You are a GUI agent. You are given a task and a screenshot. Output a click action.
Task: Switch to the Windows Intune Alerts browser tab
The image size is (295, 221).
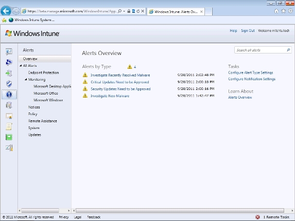(176, 12)
